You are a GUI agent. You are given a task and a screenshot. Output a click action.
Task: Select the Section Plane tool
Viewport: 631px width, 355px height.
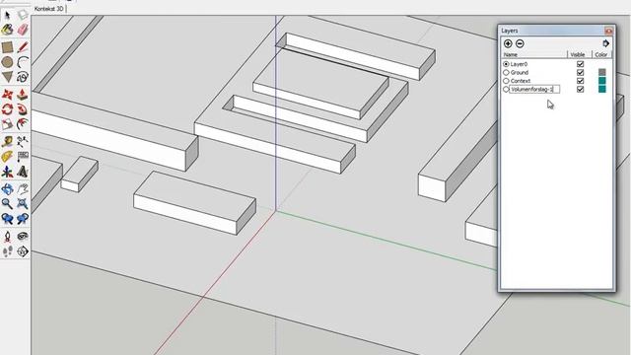tap(23, 251)
